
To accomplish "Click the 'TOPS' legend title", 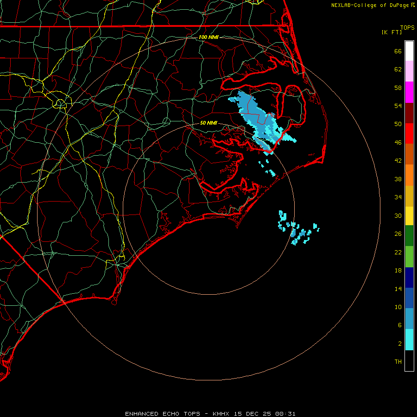I will 407,27.
